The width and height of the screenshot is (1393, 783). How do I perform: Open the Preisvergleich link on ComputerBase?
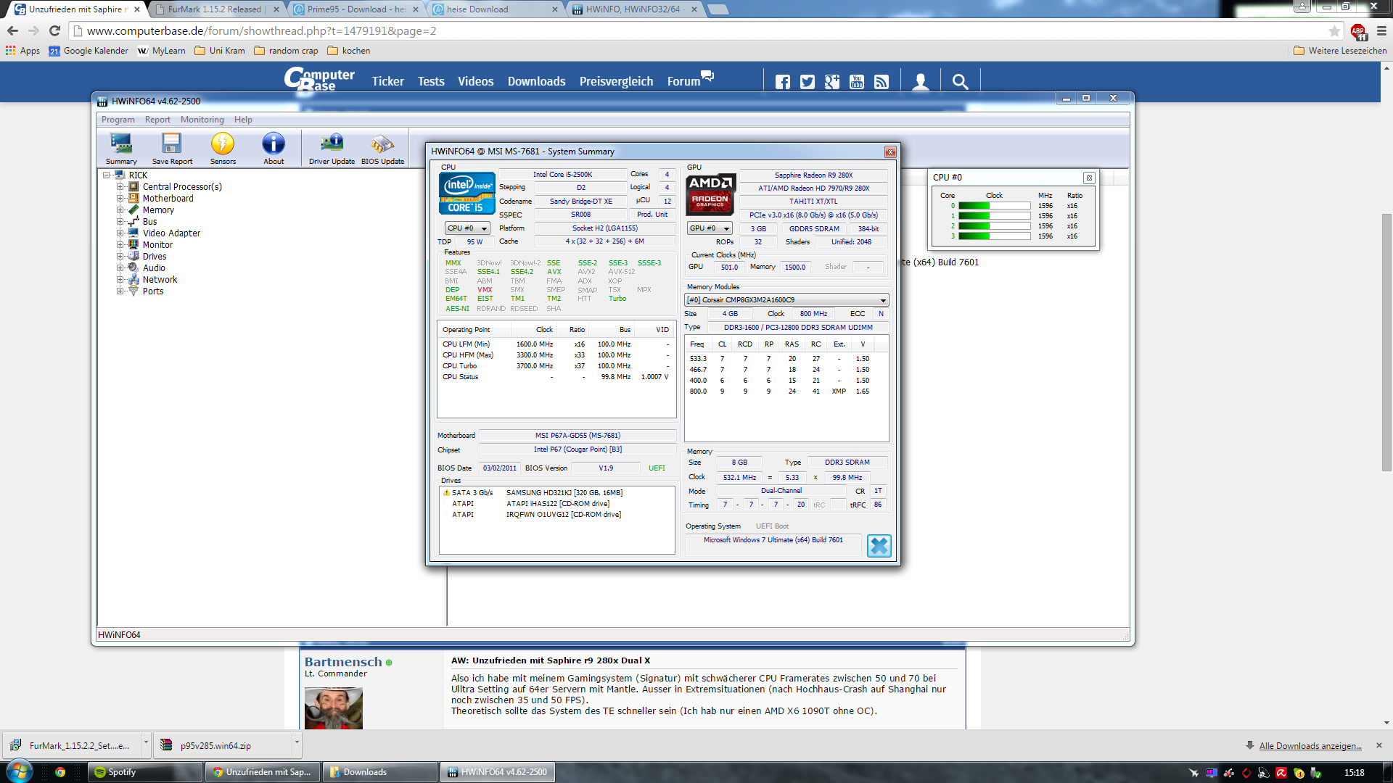pos(616,81)
